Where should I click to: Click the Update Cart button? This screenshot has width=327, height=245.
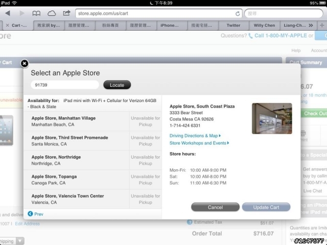pyautogui.click(x=266, y=207)
